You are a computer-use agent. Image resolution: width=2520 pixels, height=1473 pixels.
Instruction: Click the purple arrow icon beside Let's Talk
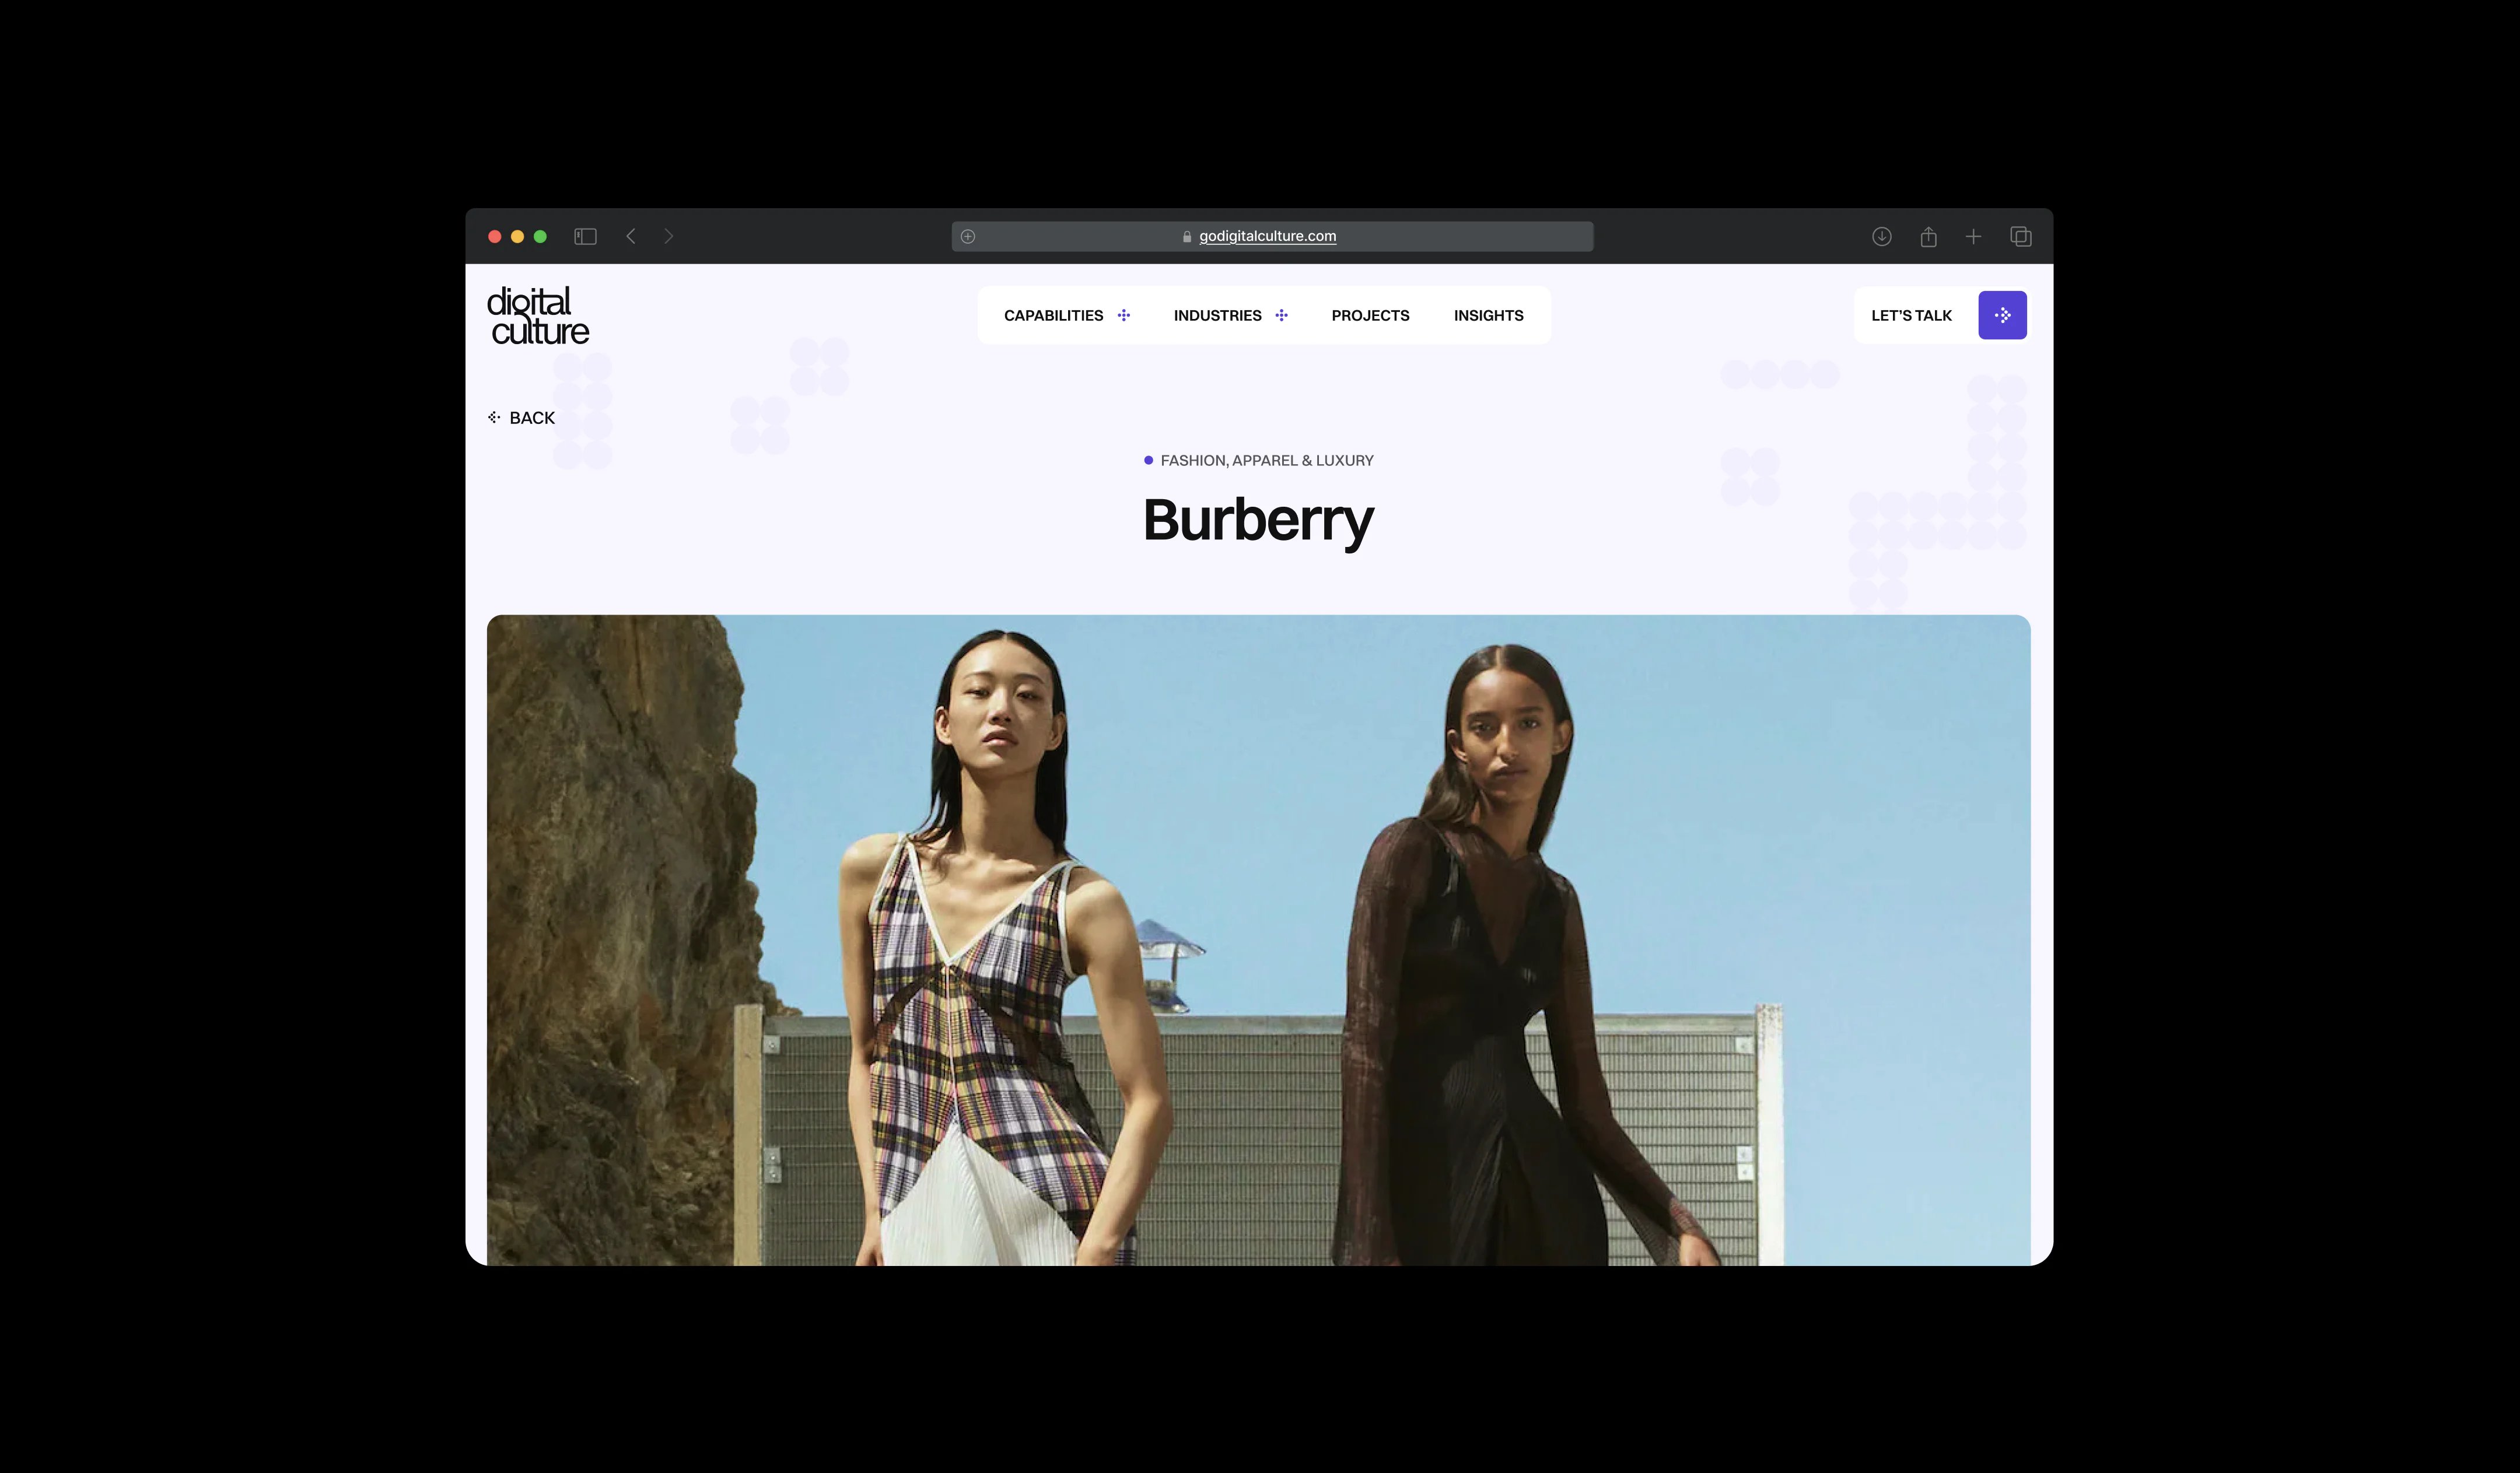(2002, 316)
